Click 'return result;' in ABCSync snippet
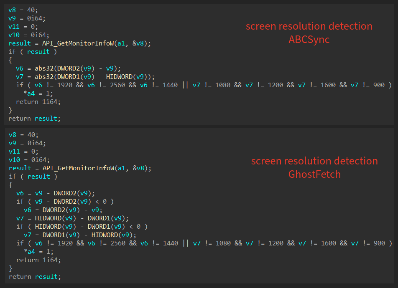The width and height of the screenshot is (398, 288). click(35, 119)
